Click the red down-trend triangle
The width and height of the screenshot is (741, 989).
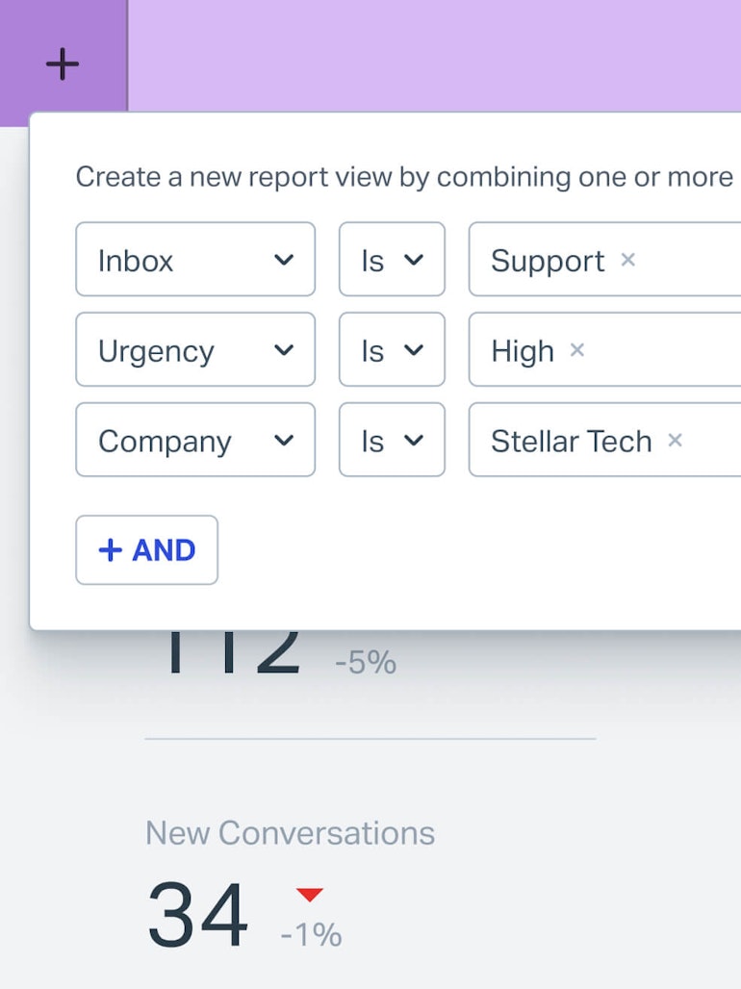point(309,895)
